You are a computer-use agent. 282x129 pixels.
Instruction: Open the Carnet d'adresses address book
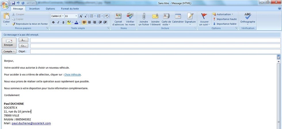(x=118, y=17)
